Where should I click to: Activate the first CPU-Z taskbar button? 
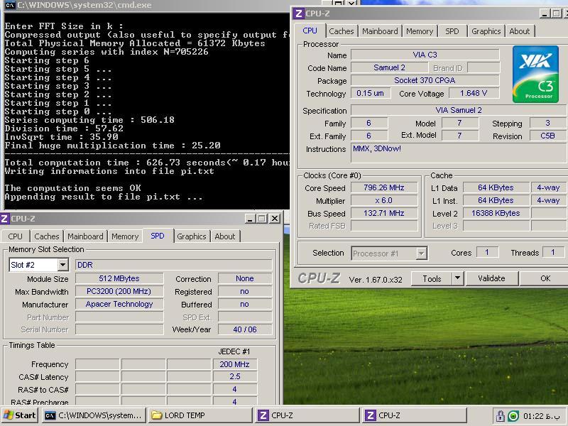point(307,415)
